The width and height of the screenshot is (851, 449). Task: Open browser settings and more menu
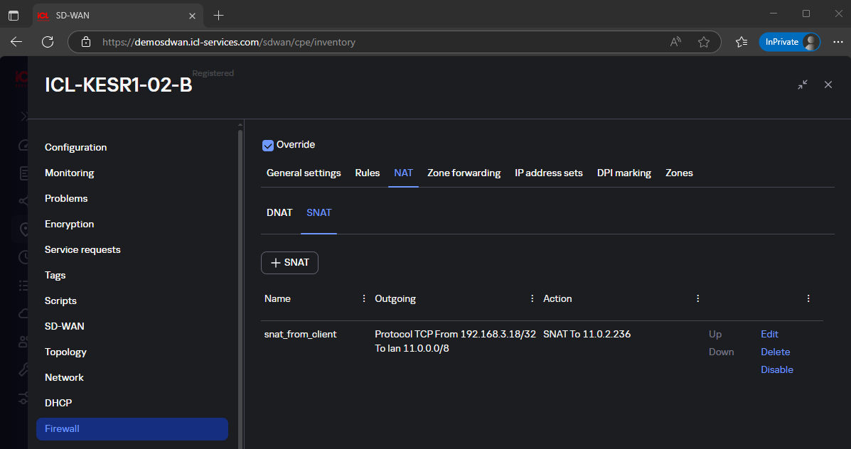click(x=837, y=42)
